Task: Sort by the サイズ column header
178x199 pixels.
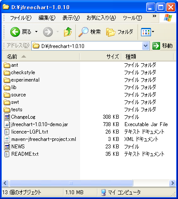Action: click(101, 57)
